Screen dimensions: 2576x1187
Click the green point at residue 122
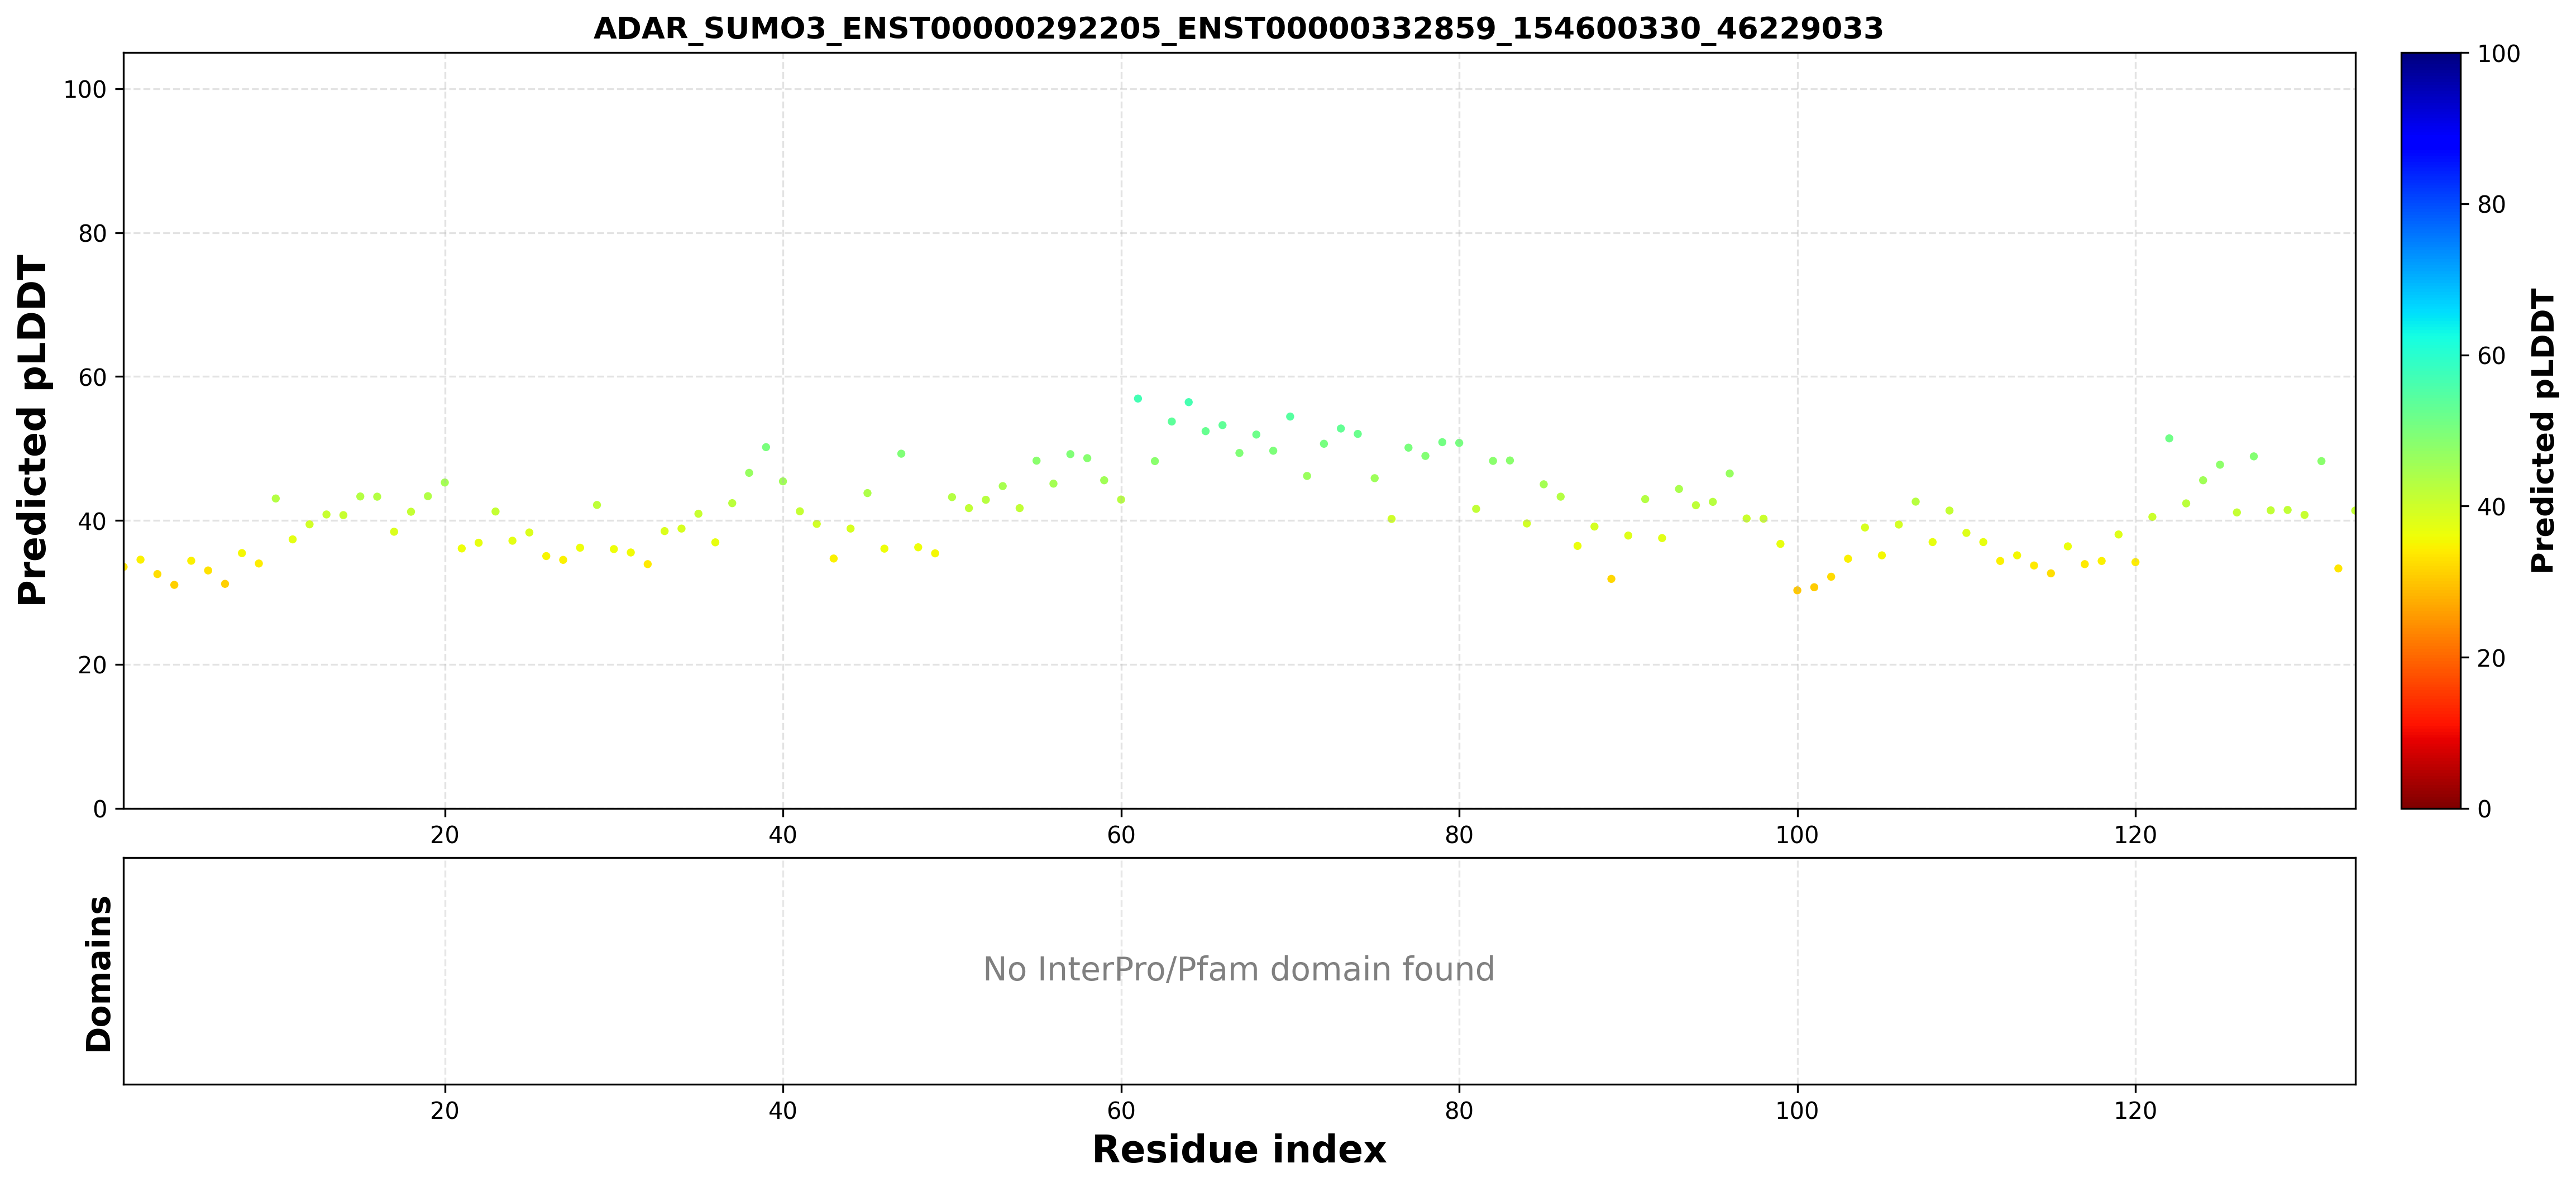click(x=2169, y=438)
